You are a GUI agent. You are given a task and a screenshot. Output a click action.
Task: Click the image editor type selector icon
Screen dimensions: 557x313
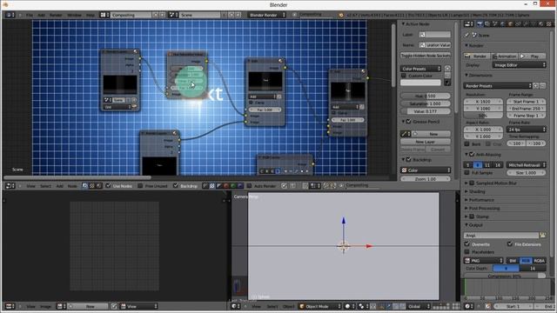point(10,306)
